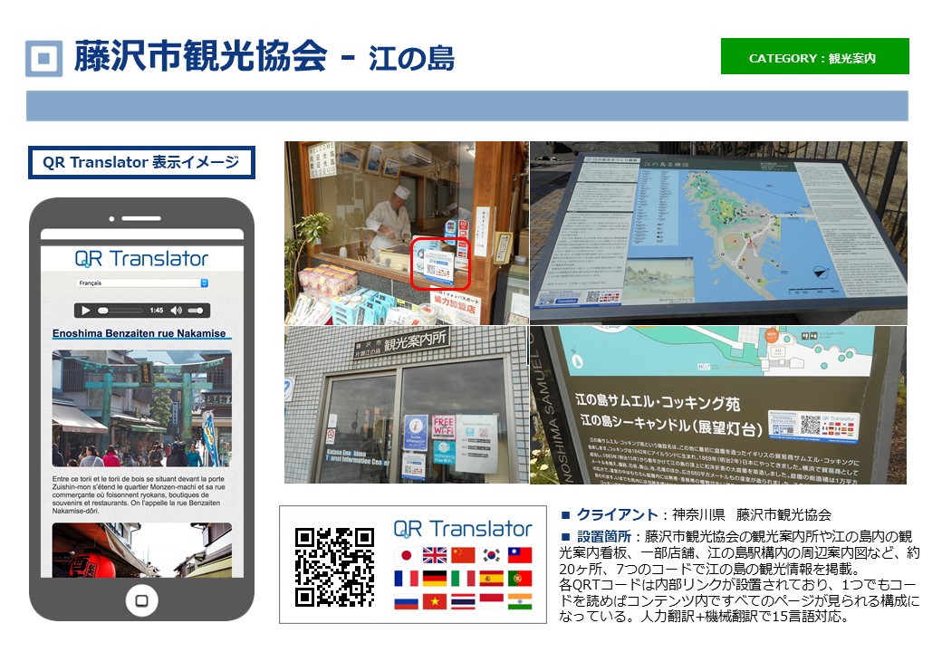Click the 江の島 subtitle in the header
The image size is (942, 652).
[x=412, y=59]
